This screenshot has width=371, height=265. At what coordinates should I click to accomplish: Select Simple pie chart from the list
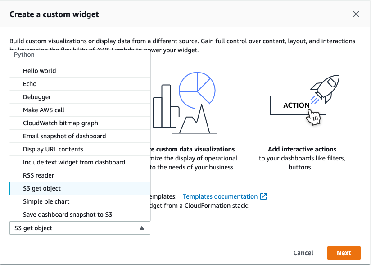45,201
